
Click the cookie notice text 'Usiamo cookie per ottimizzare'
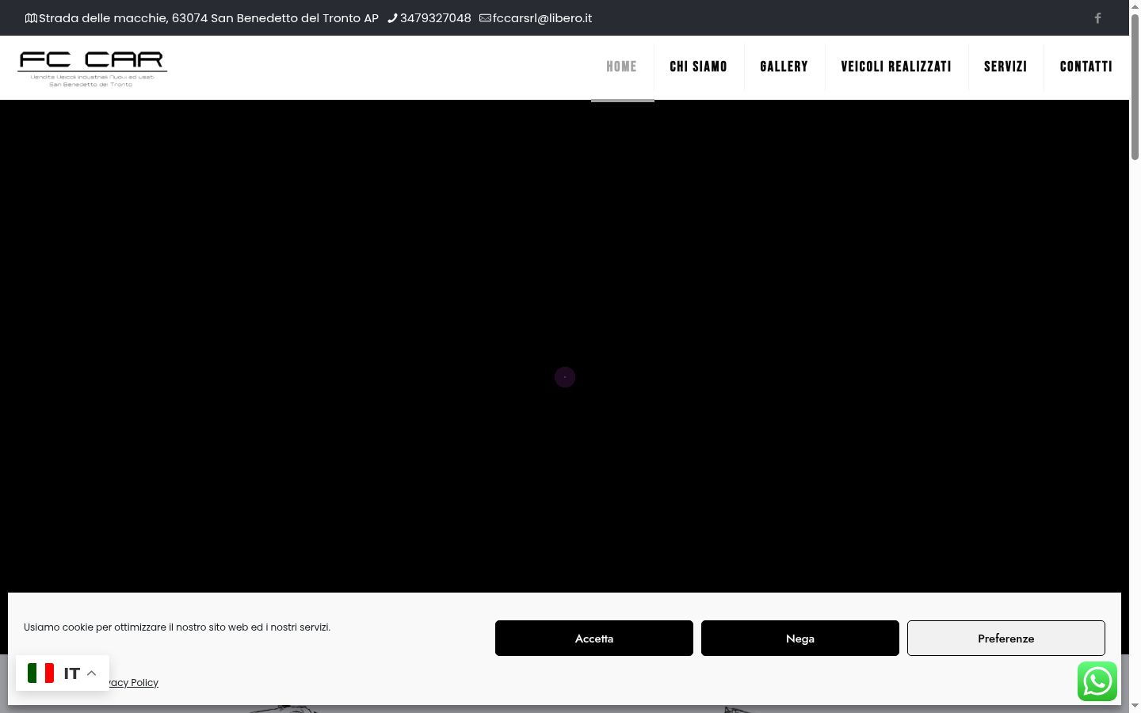(x=177, y=627)
